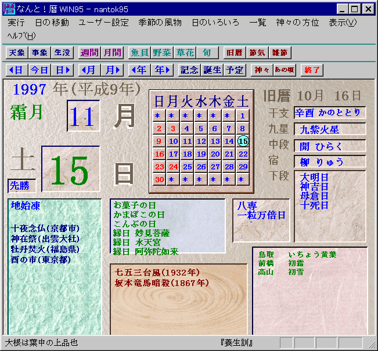Viewport: 378px width, 351px height.
Task: Go to the next day 日▶
Action: [x=62, y=70]
